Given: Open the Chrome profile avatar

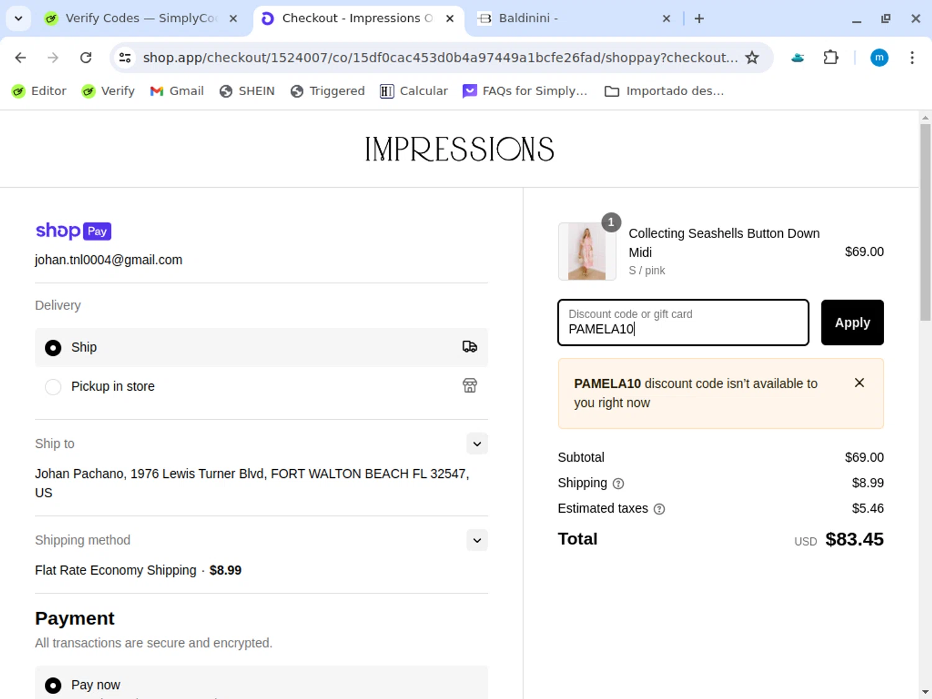Looking at the screenshot, I should [879, 58].
